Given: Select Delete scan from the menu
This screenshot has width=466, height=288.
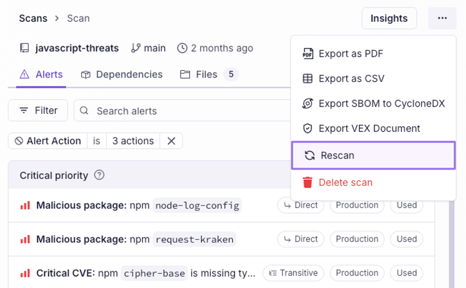Looking at the screenshot, I should tap(345, 183).
